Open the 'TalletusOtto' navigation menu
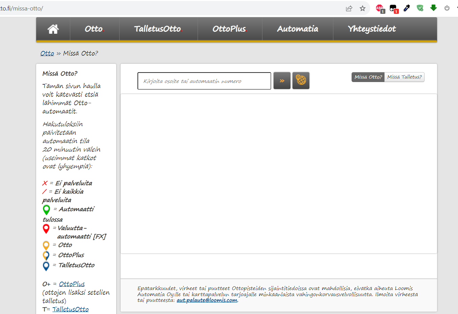 [157, 29]
